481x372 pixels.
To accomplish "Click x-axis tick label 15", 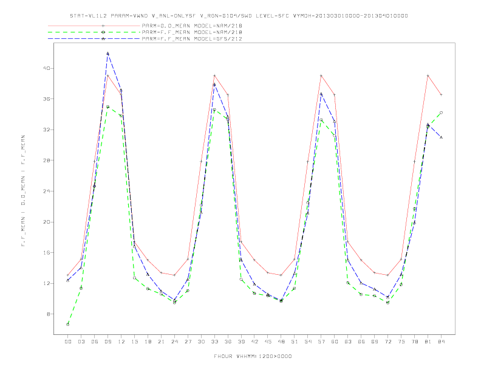I will click(x=134, y=342).
